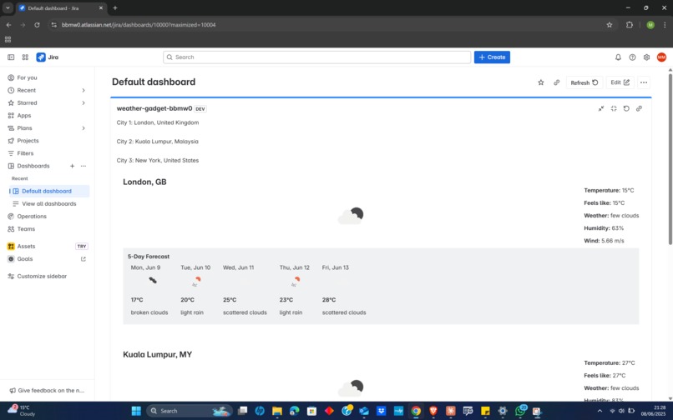The height and width of the screenshot is (420, 673).
Task: Open the Windows Start menu
Action: click(136, 411)
